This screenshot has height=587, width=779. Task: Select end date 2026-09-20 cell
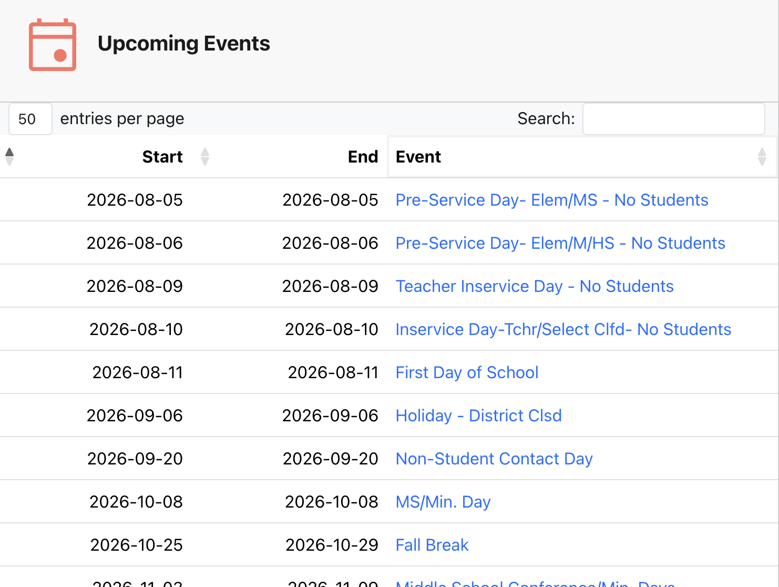point(331,459)
